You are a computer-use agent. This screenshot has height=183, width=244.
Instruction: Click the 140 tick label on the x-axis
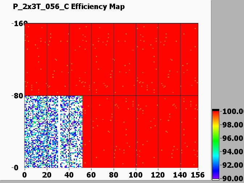coord(180,175)
